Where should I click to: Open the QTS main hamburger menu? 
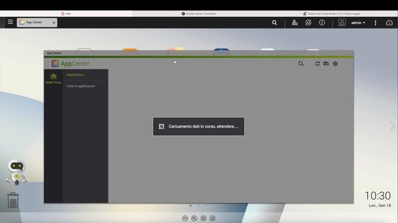click(10, 22)
